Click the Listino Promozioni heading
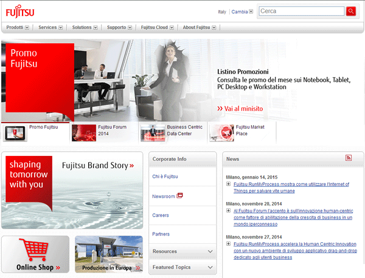 [243, 72]
